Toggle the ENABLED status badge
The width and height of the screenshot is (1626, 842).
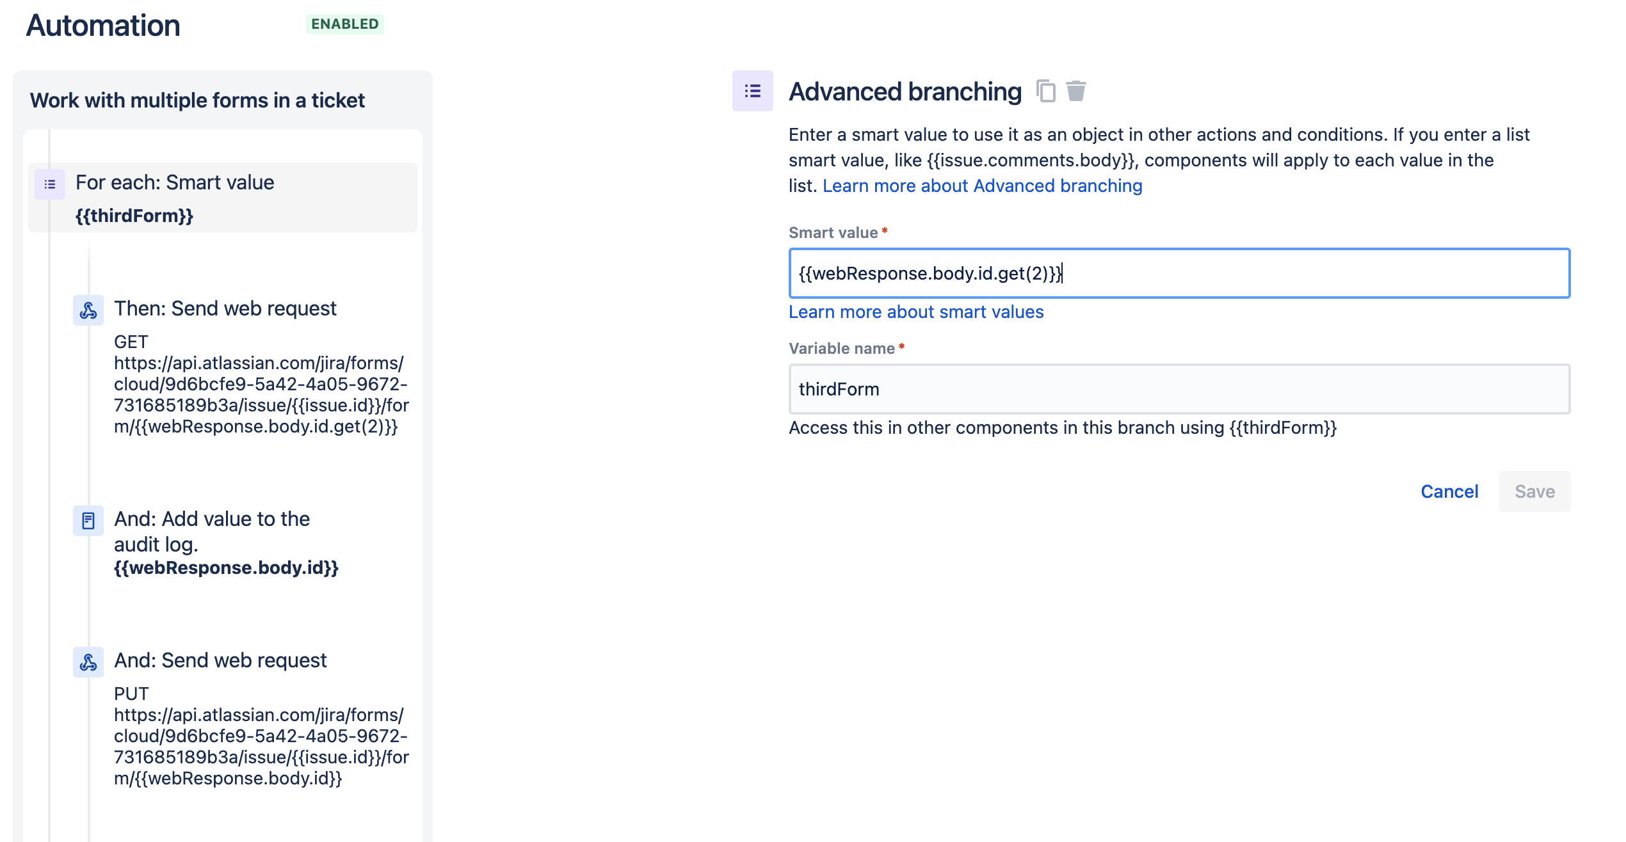(344, 24)
